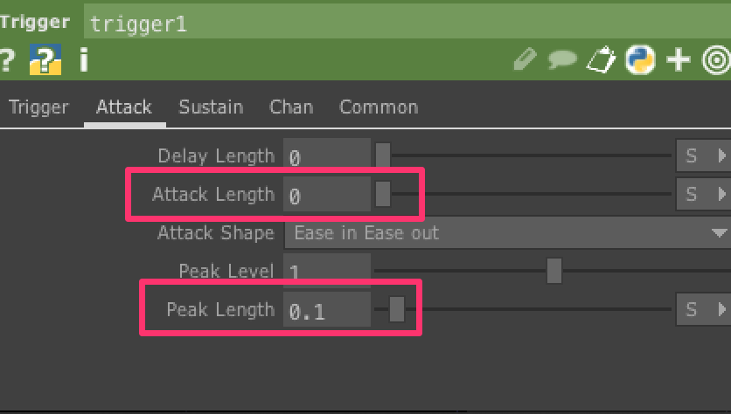The width and height of the screenshot is (731, 414).
Task: Click the circular target icon
Action: 716,60
